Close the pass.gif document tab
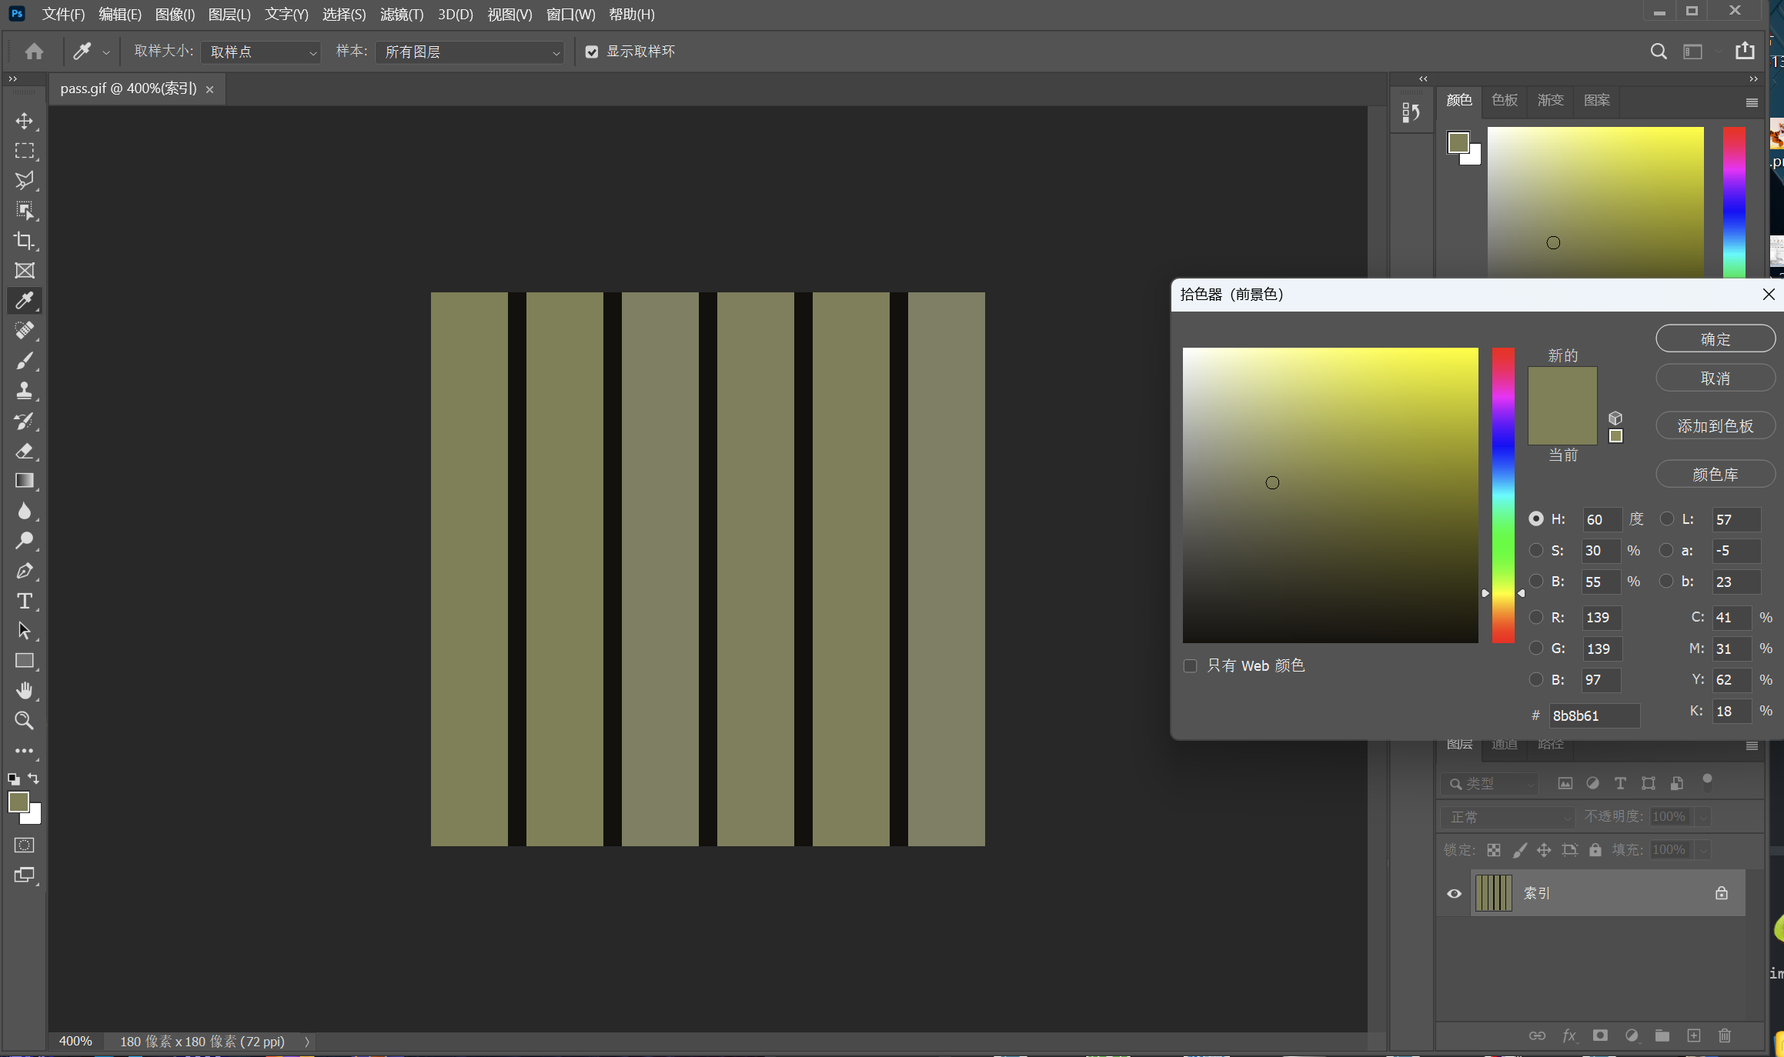This screenshot has width=1784, height=1057. [x=209, y=90]
